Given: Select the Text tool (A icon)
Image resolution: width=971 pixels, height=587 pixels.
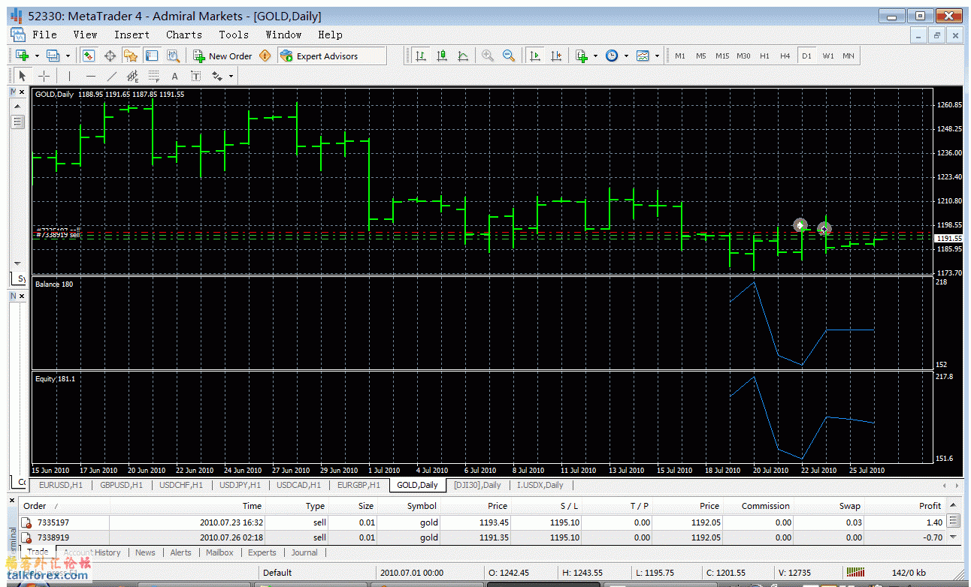Looking at the screenshot, I should tap(175, 76).
